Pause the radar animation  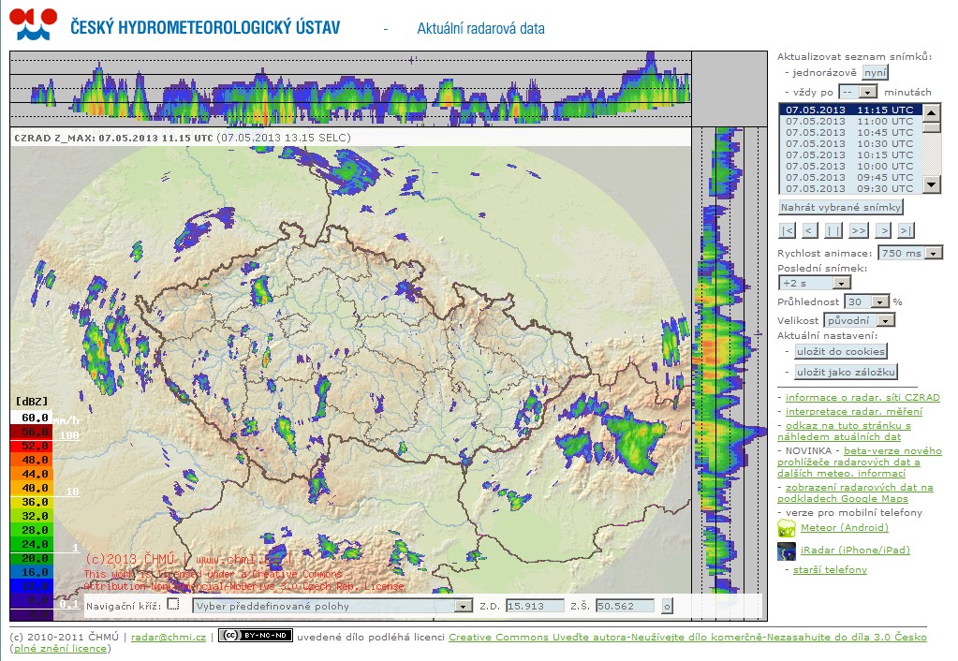click(x=833, y=230)
